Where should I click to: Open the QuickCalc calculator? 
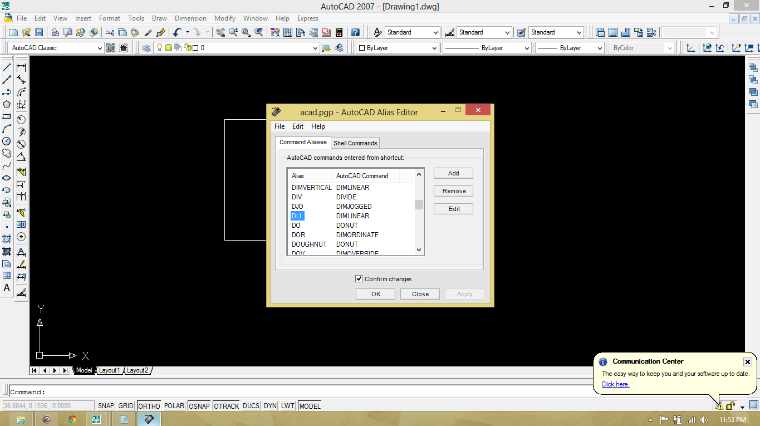[340, 32]
